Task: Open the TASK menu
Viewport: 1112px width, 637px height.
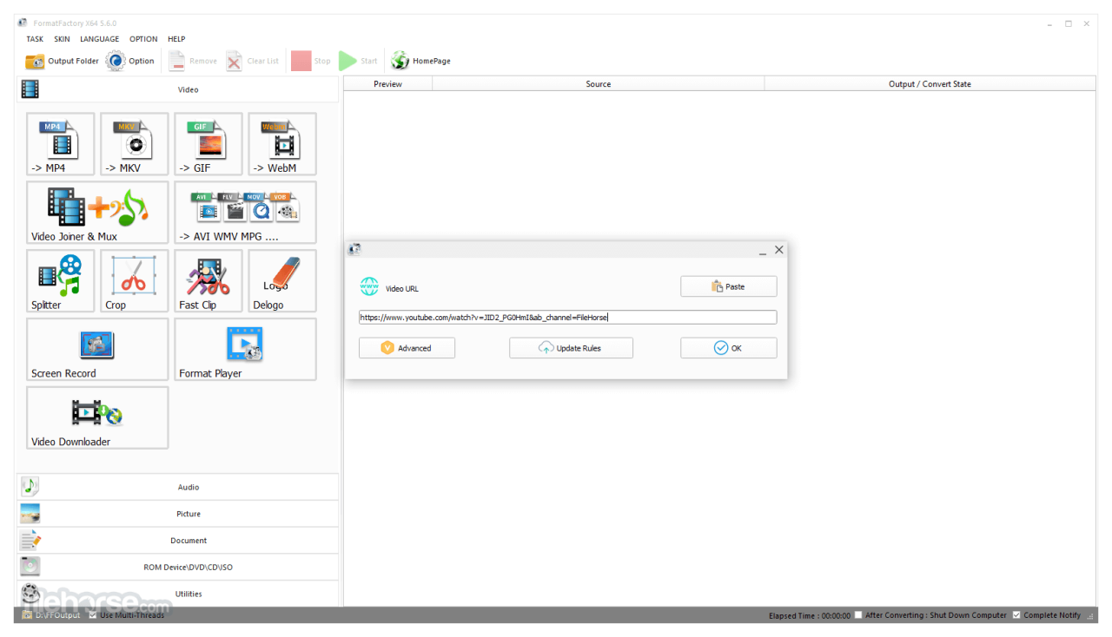Action: coord(35,39)
